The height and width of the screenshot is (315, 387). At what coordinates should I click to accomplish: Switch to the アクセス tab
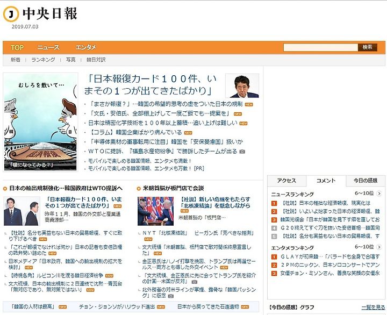(286, 181)
